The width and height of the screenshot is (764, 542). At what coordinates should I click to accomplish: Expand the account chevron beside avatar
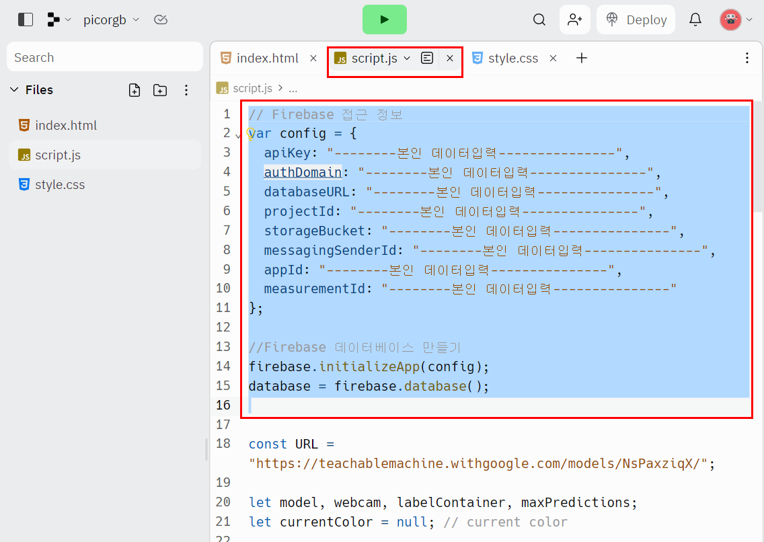(x=749, y=20)
